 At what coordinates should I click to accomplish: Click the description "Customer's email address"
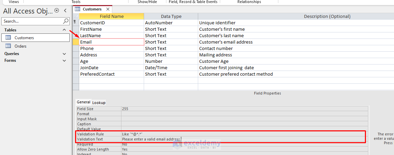click(x=226, y=42)
